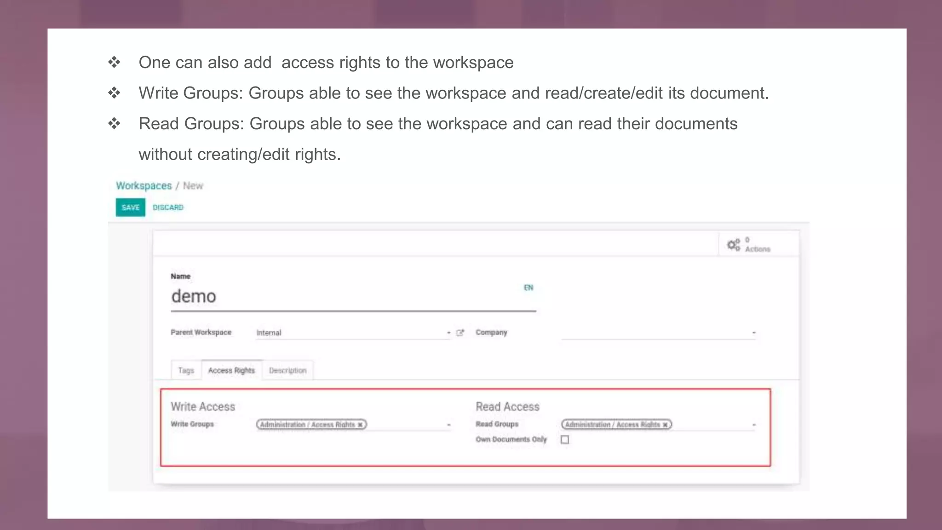The image size is (942, 530).
Task: Click the EN translation button
Action: coord(528,288)
